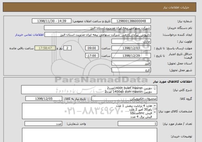The width and height of the screenshot is (202, 142).
Task: Click the counting unit field عدد
Action: [43, 124]
